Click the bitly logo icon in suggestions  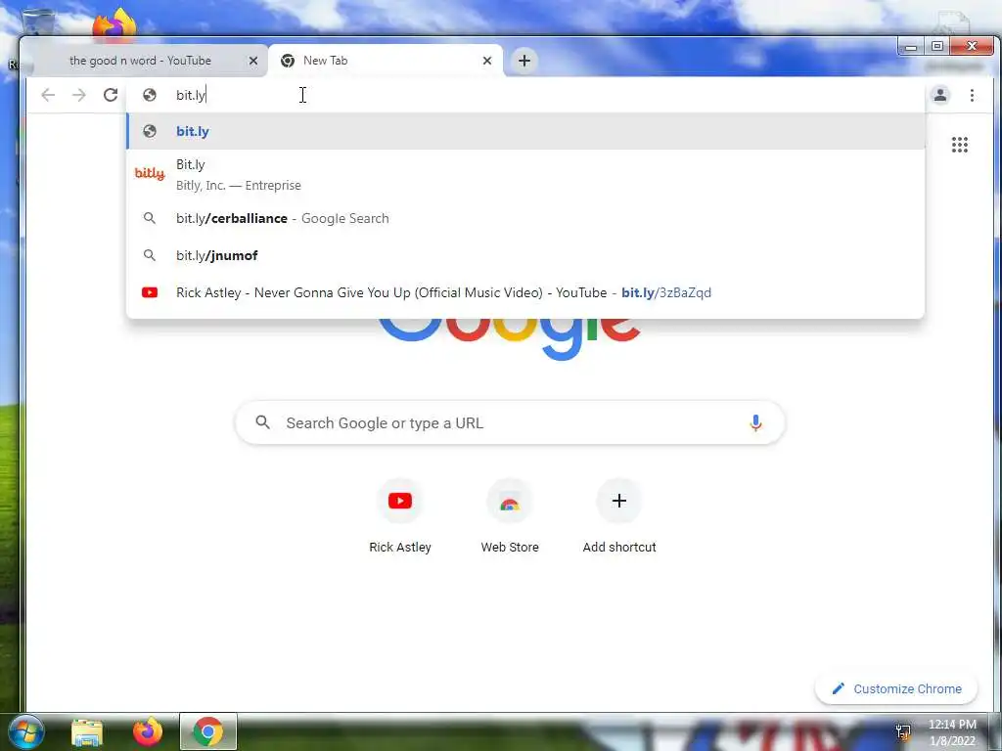pyautogui.click(x=150, y=173)
